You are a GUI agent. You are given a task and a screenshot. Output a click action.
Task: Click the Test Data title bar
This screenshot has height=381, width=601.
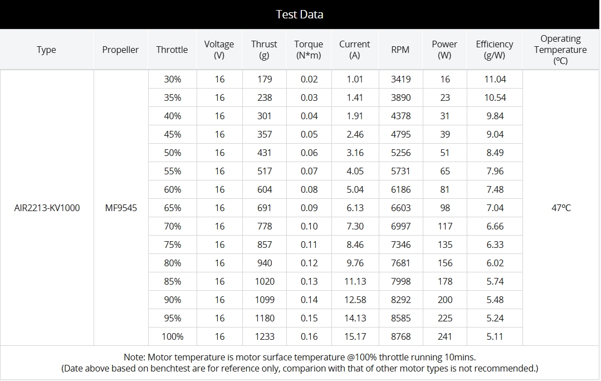(300, 14)
